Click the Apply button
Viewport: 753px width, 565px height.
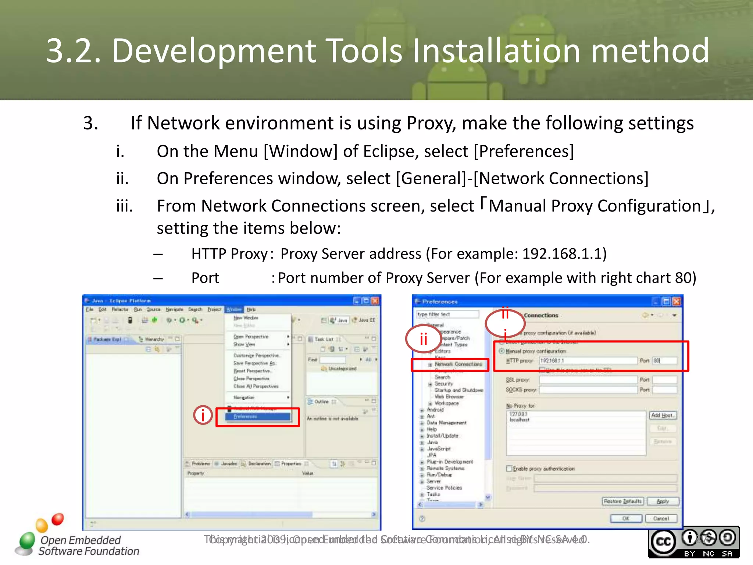tap(663, 501)
